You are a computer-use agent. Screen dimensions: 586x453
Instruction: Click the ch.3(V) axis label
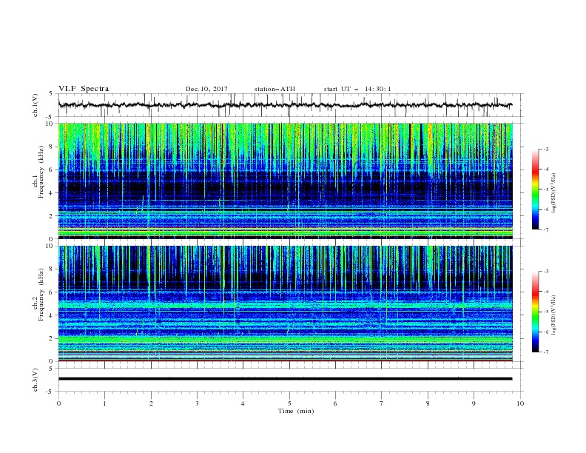[x=36, y=380]
